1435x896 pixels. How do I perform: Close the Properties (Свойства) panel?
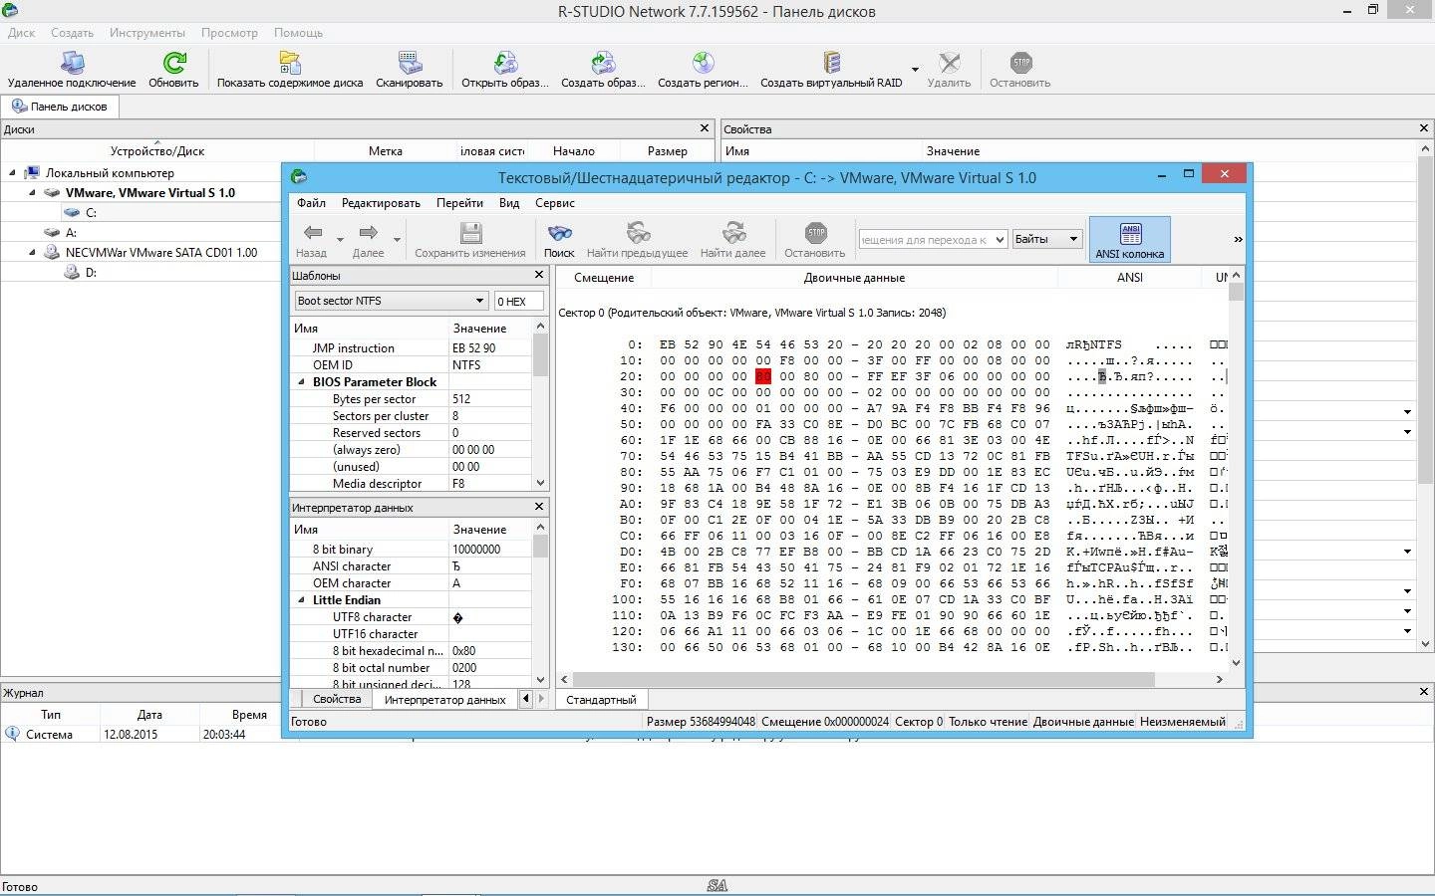[1424, 128]
